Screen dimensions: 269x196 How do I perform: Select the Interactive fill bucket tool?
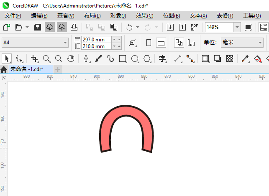point(257,59)
